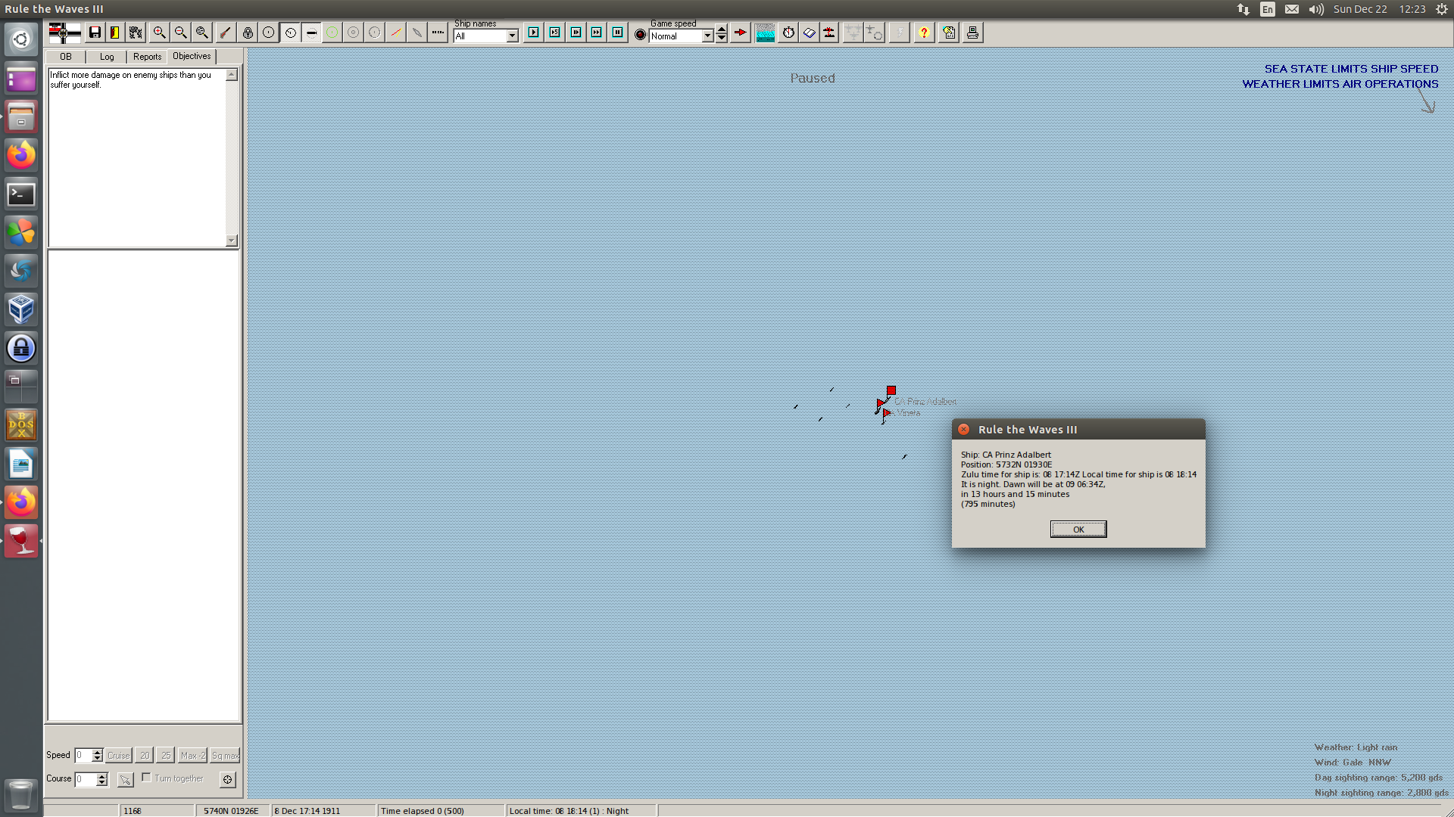Decrease game speed with down arrow

point(722,38)
